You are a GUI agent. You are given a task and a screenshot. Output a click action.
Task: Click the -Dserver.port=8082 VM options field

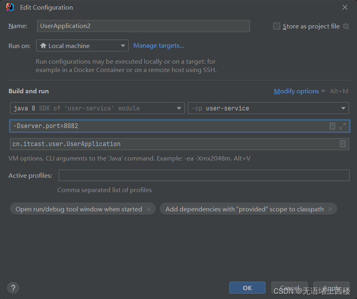[x=168, y=126]
